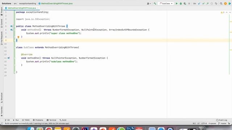Viewport: 232px width, 130px height.
Task: Click the orange IDE update icon
Action: click(225, 4)
